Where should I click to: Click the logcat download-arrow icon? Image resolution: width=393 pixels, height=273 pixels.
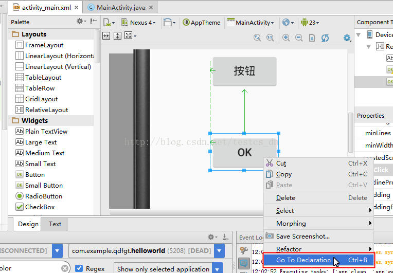point(225,237)
